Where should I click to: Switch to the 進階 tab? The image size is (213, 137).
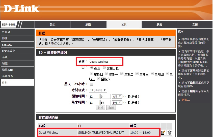[88, 25]
